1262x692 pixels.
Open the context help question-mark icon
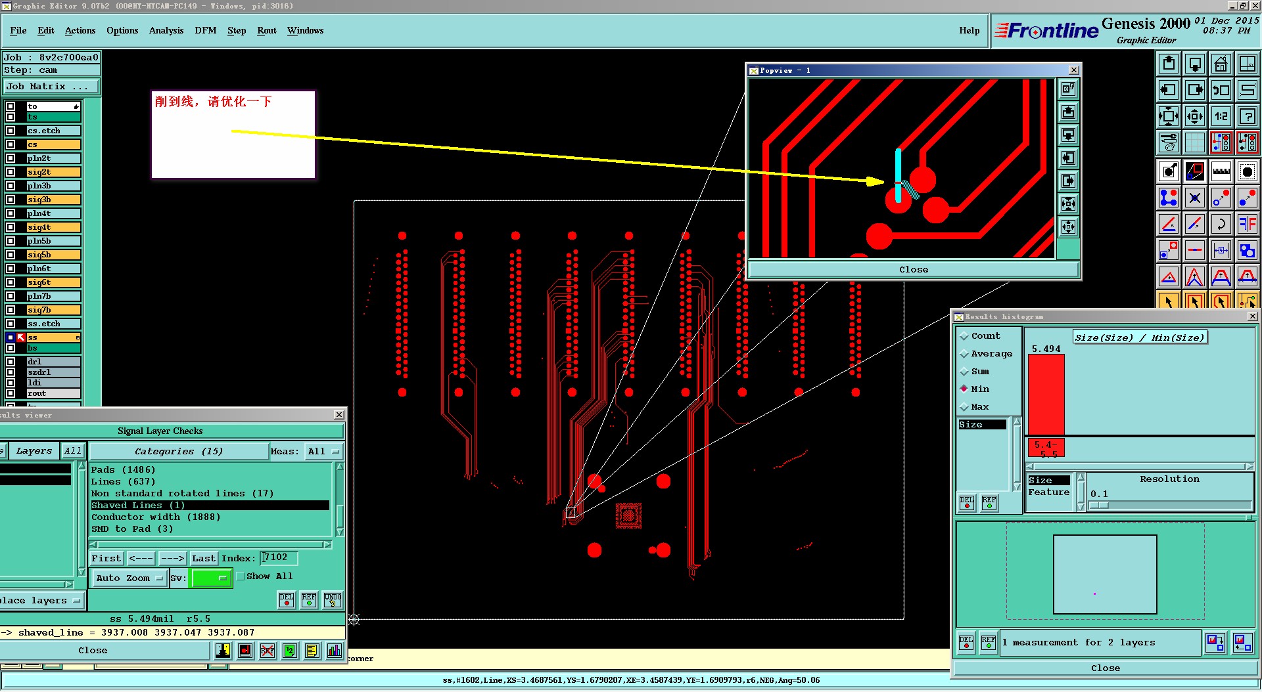[1247, 116]
